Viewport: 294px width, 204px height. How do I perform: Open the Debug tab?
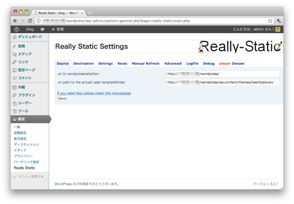pos(208,63)
